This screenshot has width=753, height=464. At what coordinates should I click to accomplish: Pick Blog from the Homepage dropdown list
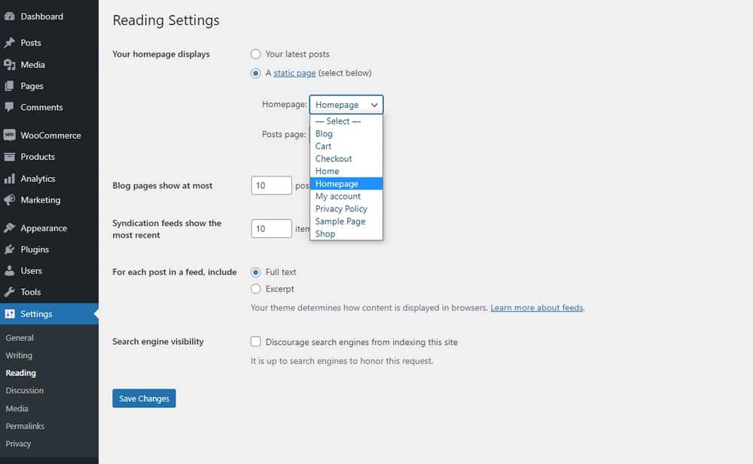[346, 133]
